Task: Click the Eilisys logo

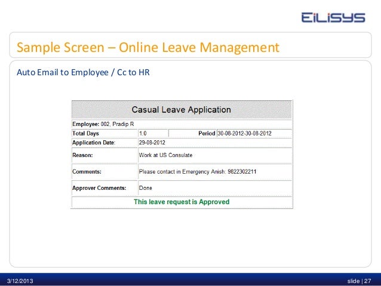Action: [333, 17]
